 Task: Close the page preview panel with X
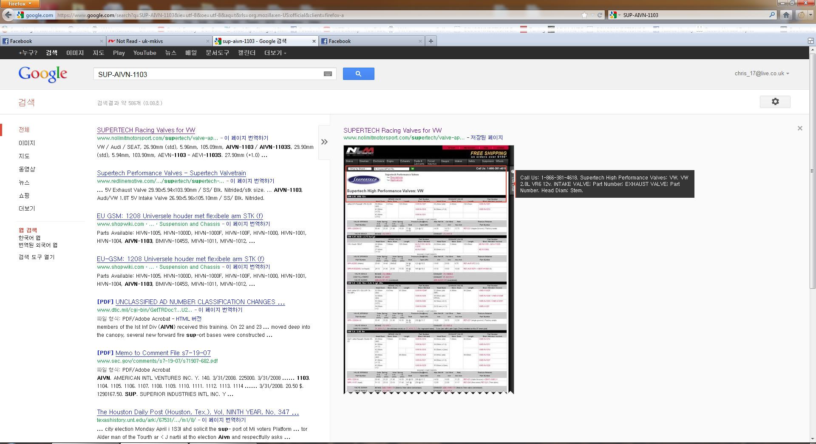click(800, 128)
